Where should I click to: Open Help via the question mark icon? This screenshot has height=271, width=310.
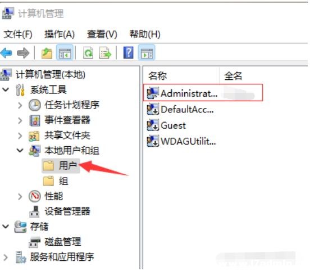(x=129, y=53)
